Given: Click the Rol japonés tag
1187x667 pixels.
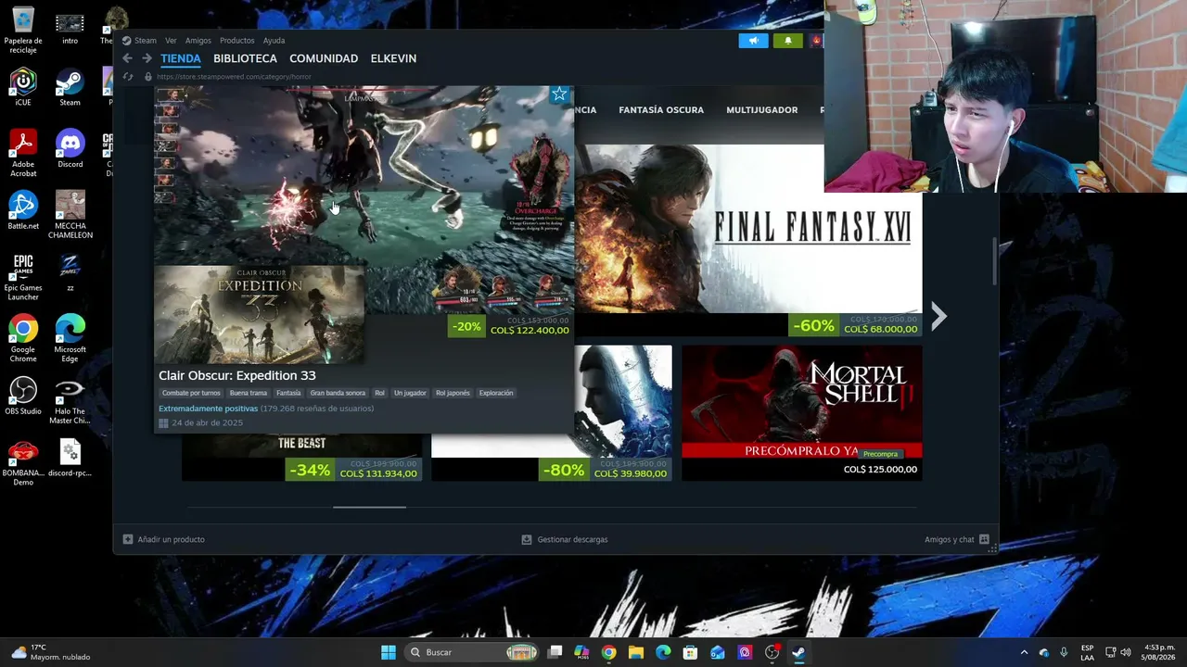Looking at the screenshot, I should (453, 393).
